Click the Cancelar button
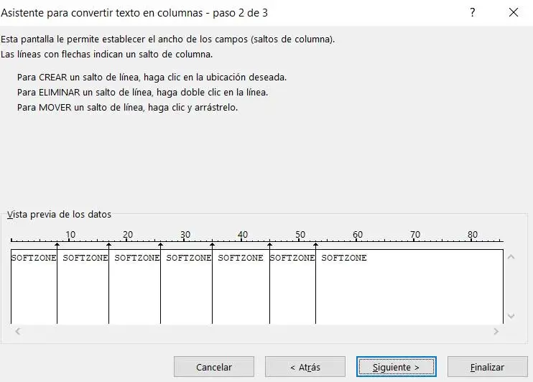 click(x=213, y=367)
